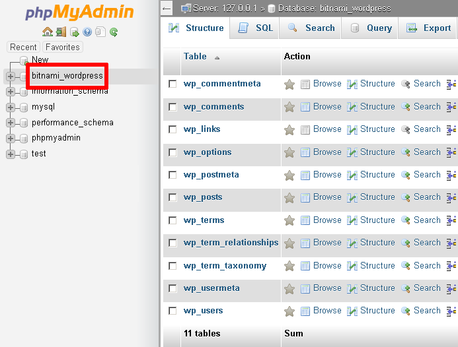Screen dimensions: 458x347
Task: Click the green reload navigation icon
Action: 114,32
